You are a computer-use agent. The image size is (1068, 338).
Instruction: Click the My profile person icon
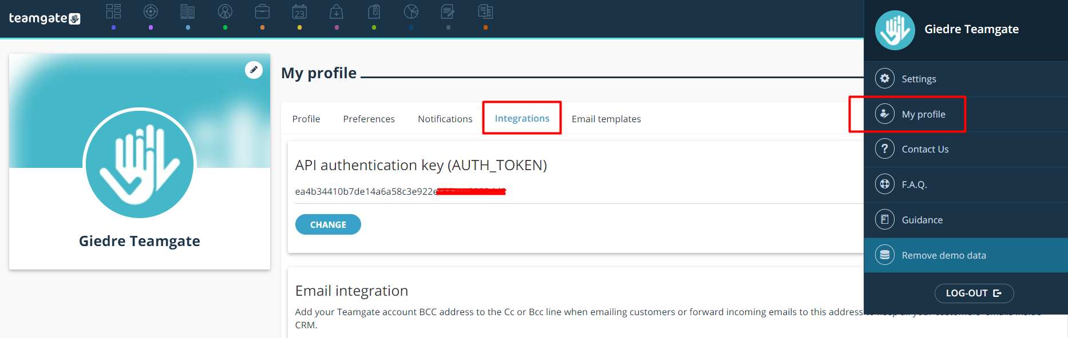click(885, 114)
